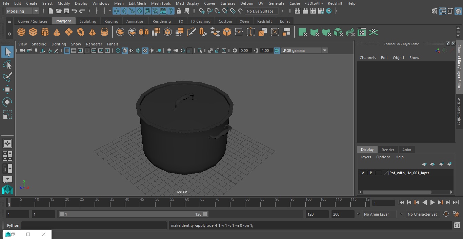This screenshot has width=463, height=239.
Task: Toggle the isolate select viewport button
Action: 200,51
